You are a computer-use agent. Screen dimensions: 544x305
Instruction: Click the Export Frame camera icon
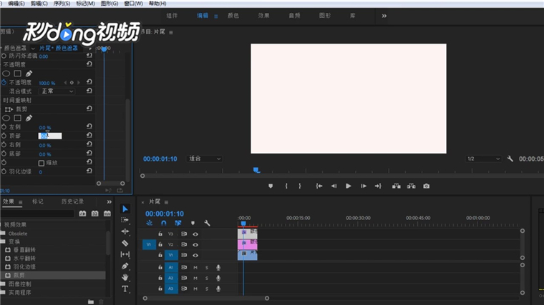point(427,186)
